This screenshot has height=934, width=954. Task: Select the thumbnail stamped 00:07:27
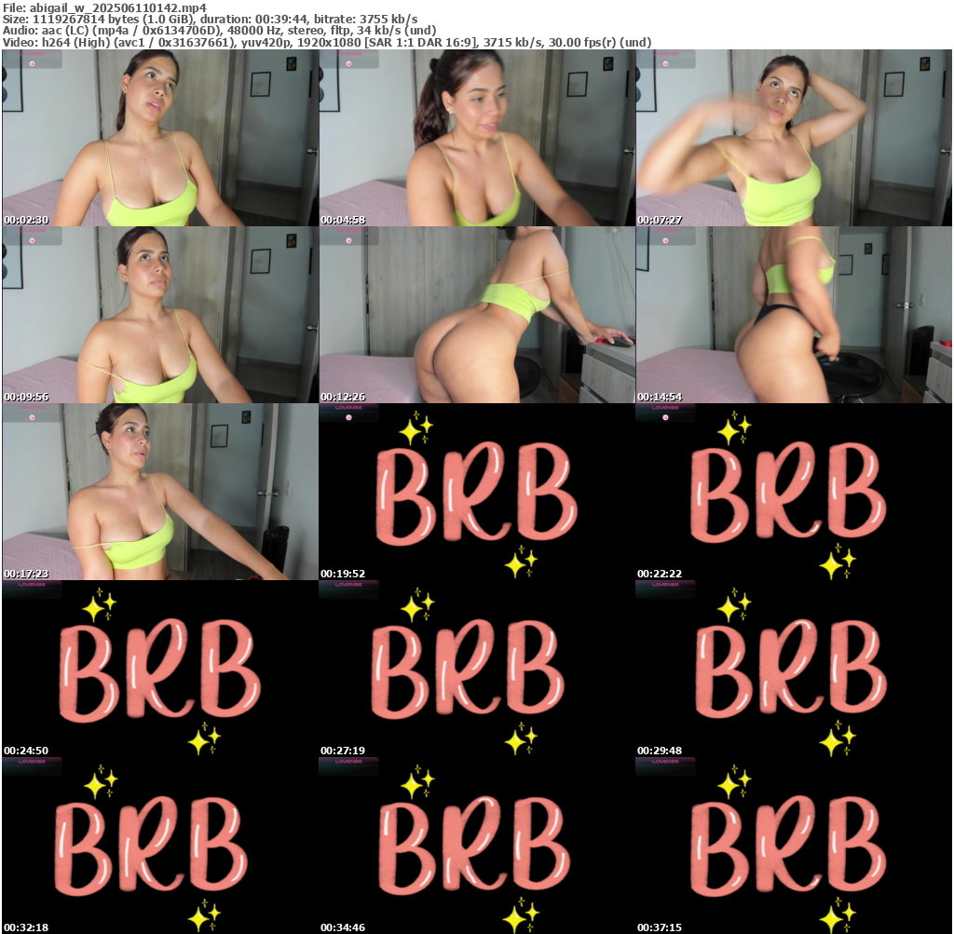coord(794,138)
